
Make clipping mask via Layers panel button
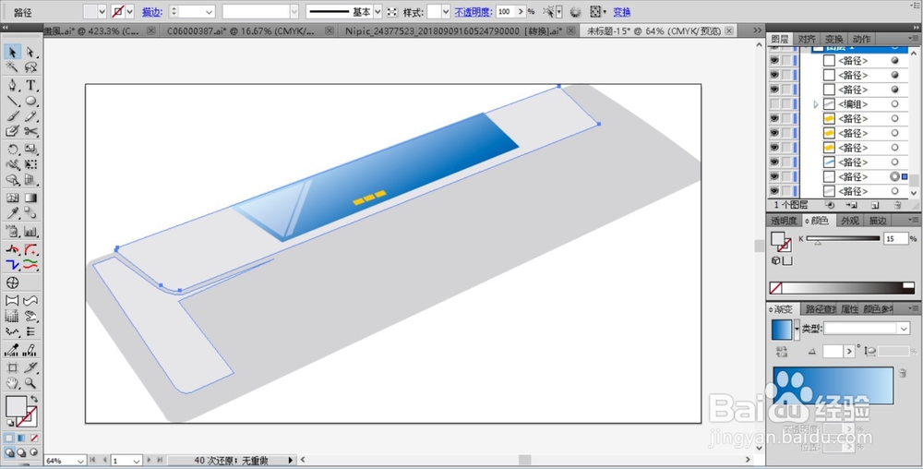click(830, 205)
